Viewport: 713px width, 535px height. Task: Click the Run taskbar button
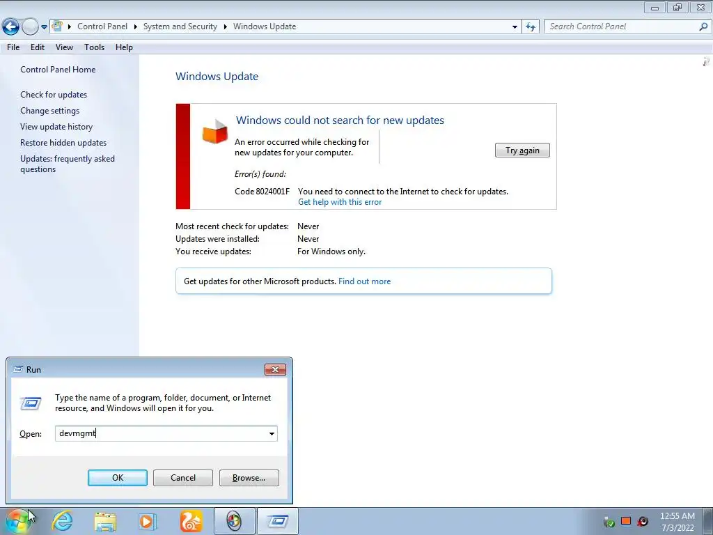point(278,521)
